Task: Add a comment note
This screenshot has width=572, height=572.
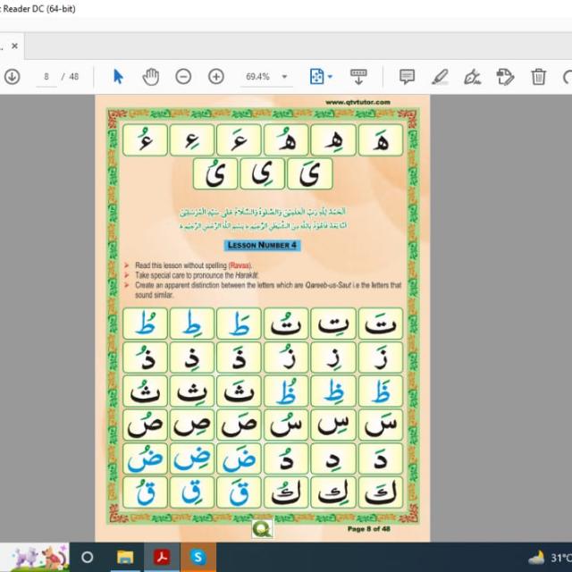Action: click(407, 77)
